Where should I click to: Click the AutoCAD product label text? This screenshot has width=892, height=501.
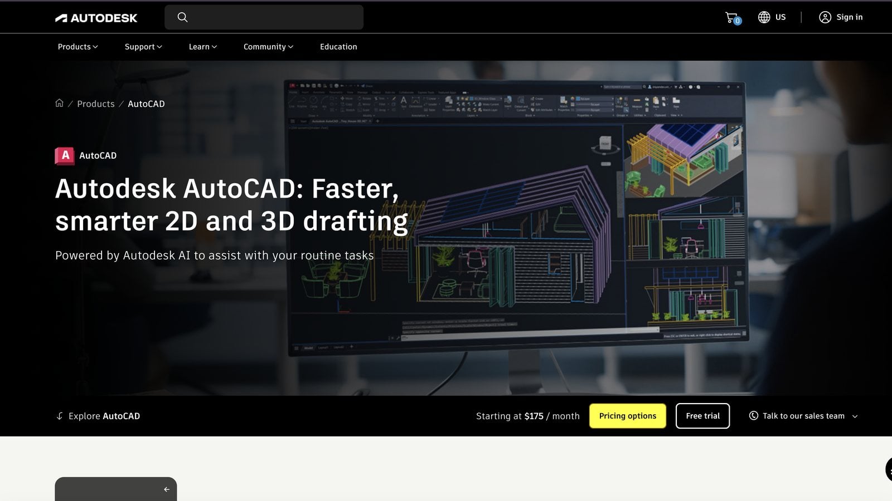[98, 156]
